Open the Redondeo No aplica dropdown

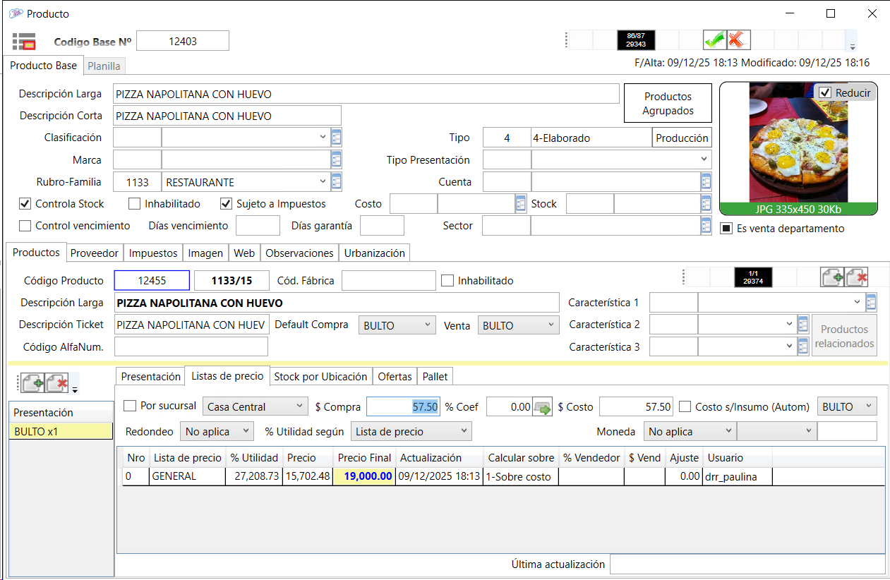246,431
